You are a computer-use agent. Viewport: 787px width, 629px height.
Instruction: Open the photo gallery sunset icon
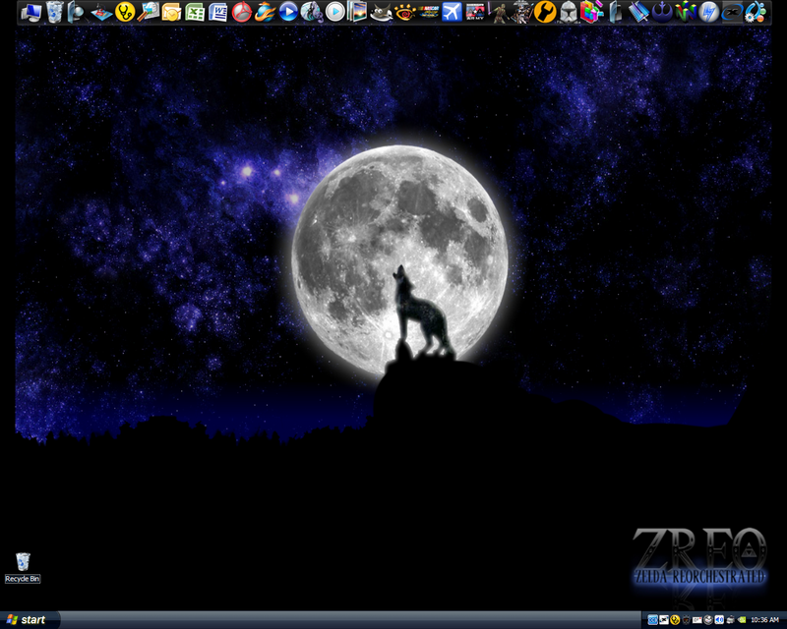coord(358,12)
